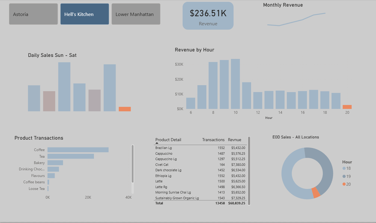Screen dimensions: 376x223
Task: Click the Monthly Revenue line chart
Action: [296, 20]
